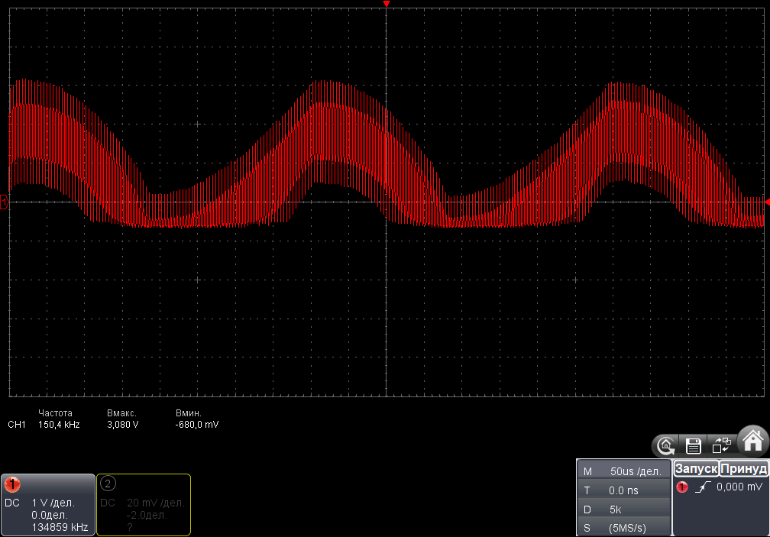This screenshot has width=770, height=537.
Task: Open the T 0.0 ns delay setting
Action: point(623,490)
